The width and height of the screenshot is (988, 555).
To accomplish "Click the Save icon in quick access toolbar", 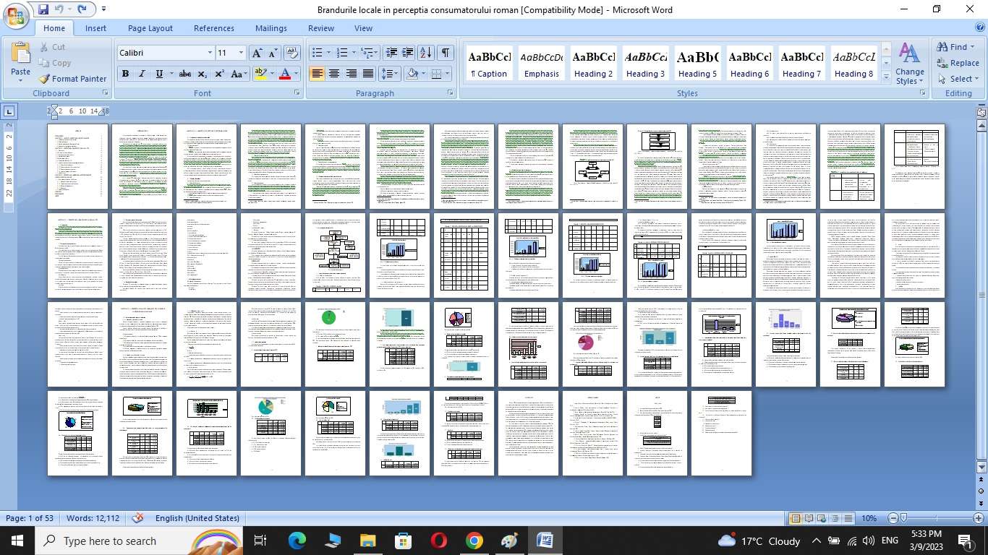I will [43, 9].
